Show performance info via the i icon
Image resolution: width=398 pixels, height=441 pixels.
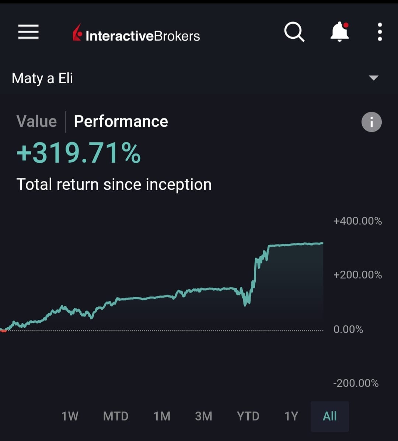point(371,122)
